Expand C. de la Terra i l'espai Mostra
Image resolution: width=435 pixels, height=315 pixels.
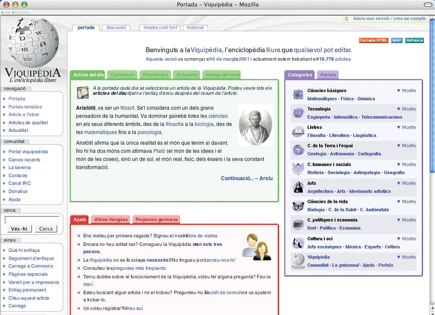pos(406,146)
